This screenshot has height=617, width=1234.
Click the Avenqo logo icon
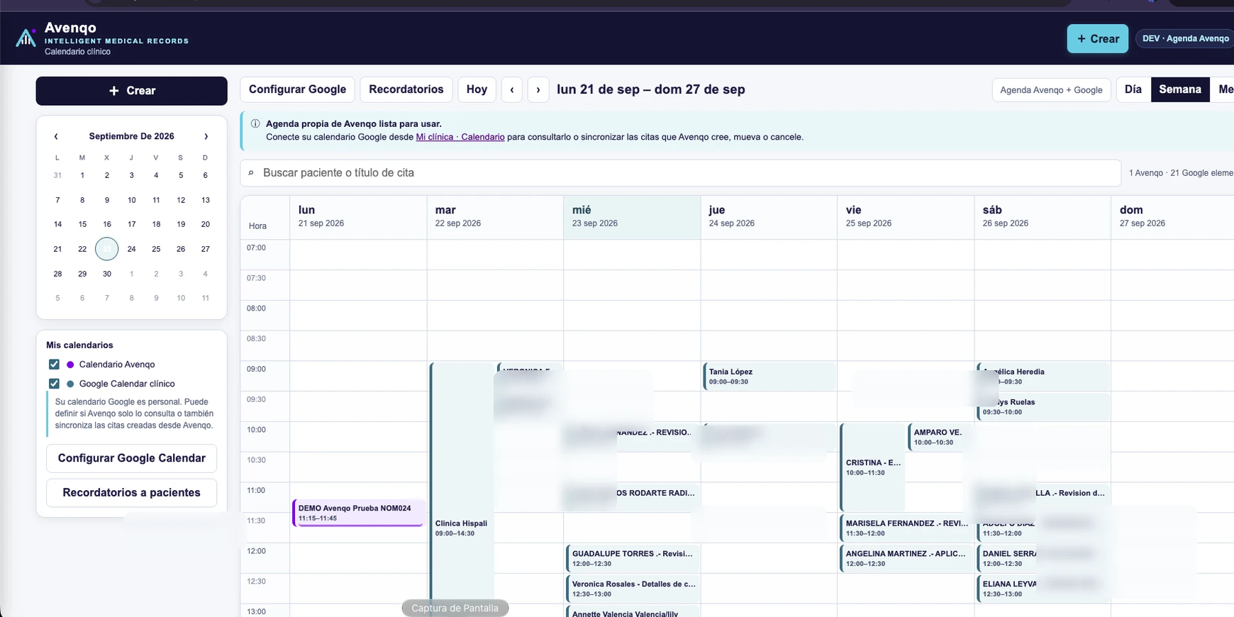coord(26,38)
